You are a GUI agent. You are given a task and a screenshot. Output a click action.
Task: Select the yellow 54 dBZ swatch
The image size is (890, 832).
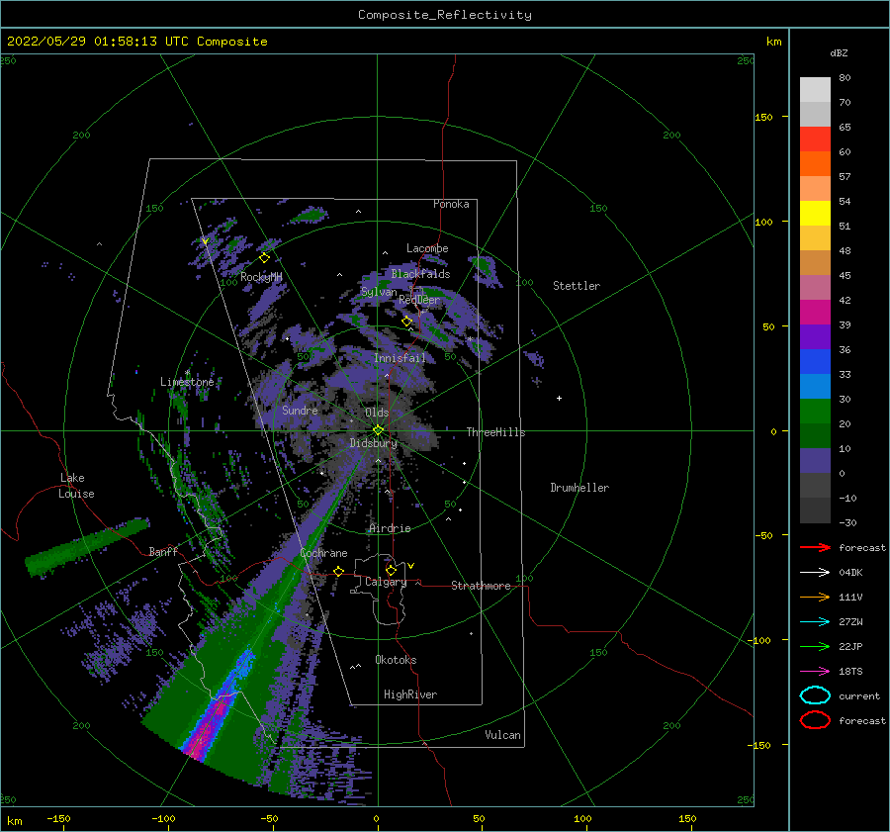(x=815, y=213)
